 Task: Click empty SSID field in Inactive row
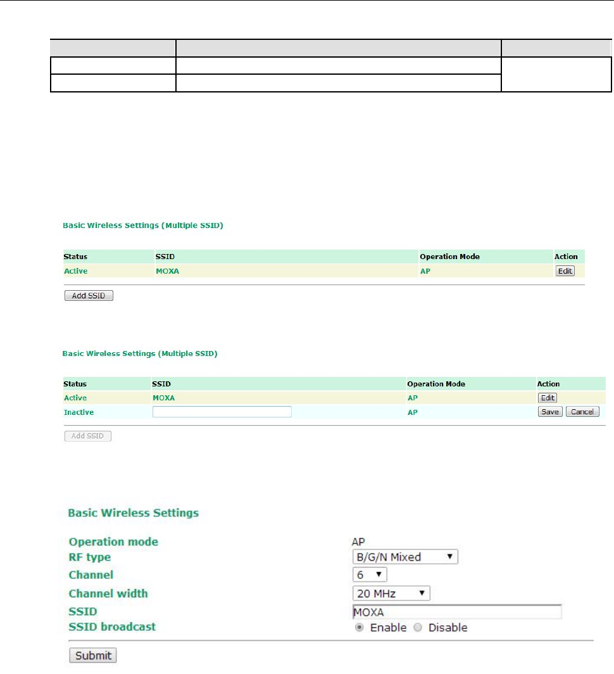point(222,412)
